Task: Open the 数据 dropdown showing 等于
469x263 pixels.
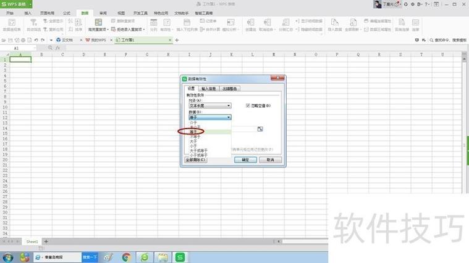Action: [210, 117]
